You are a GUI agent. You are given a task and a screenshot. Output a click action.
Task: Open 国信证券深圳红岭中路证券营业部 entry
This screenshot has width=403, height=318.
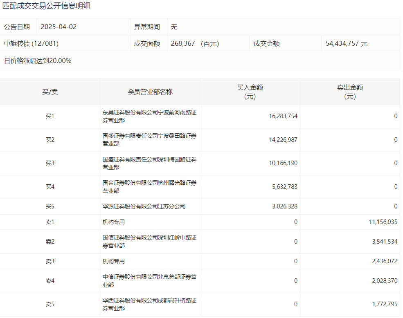(149, 242)
